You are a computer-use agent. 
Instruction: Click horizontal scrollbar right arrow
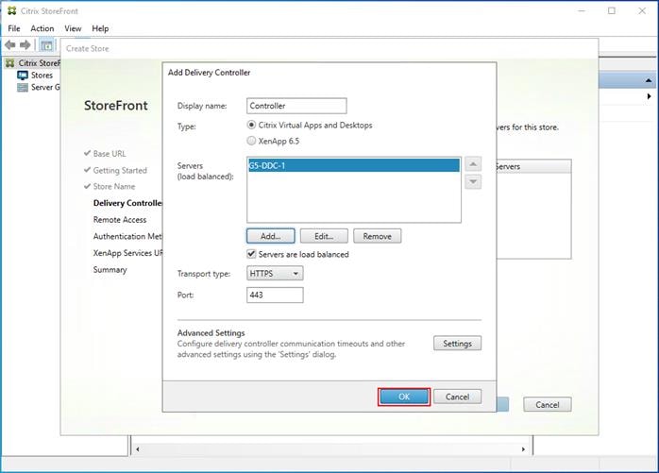click(x=523, y=449)
